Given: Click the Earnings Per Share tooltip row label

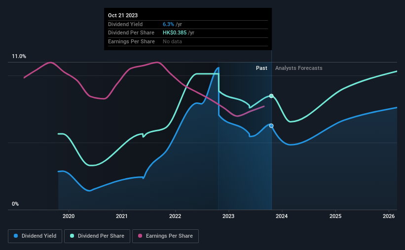Looking at the screenshot, I should (x=131, y=41).
